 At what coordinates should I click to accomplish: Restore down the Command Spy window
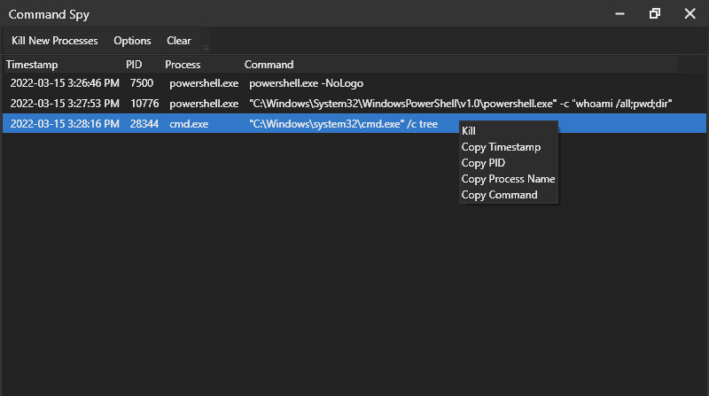click(655, 13)
